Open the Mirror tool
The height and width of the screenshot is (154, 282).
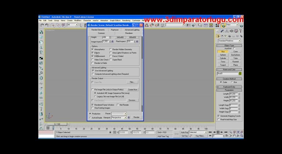point(188,25)
